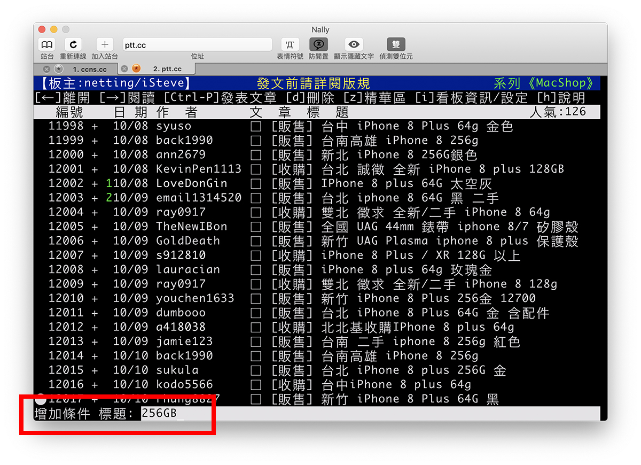The image size is (641, 465).
Task: Click author KevinPen1113
Action: pos(199,169)
